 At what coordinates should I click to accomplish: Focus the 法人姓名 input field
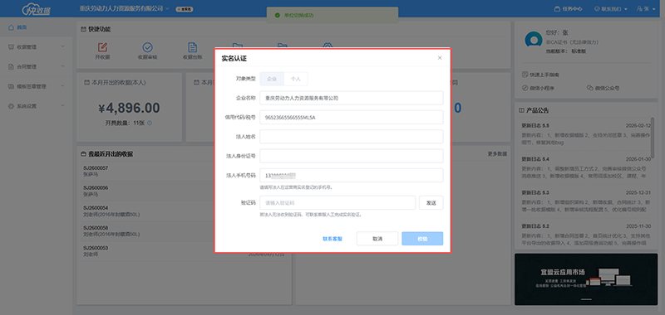coord(352,137)
